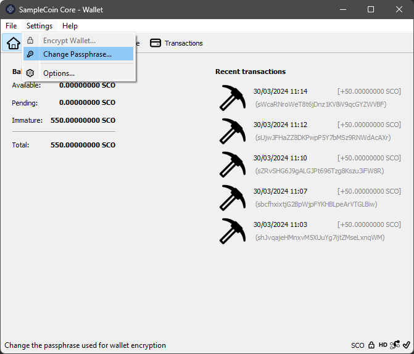Click the Settings menu header
The height and width of the screenshot is (354, 414).
tap(39, 26)
